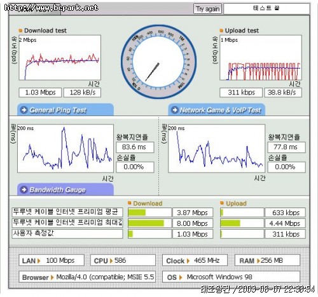Click the Clock 465 MHz field
Viewport: 318px width, 297px height.
tap(195, 260)
